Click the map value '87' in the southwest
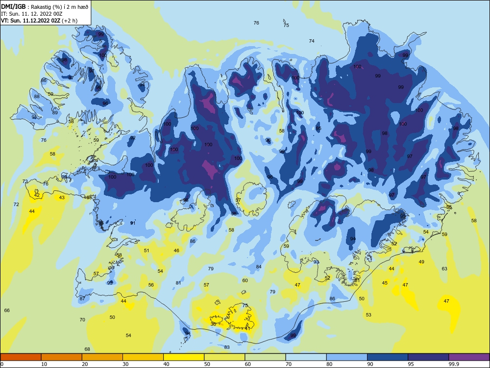This screenshot has height=368, width=490. 82,298
